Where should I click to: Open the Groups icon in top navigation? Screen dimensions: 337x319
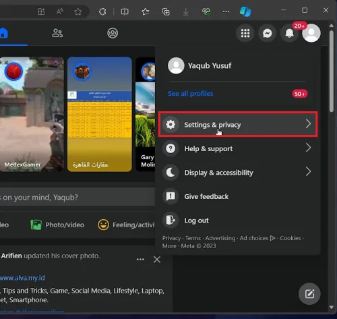[x=113, y=33]
